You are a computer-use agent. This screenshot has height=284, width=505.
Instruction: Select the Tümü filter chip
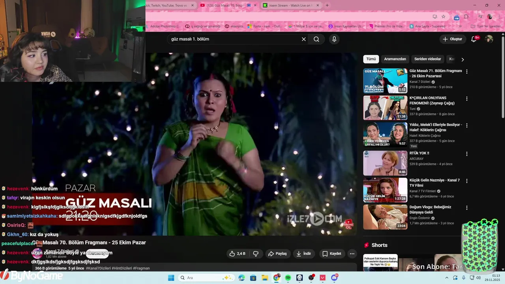[x=371, y=59]
